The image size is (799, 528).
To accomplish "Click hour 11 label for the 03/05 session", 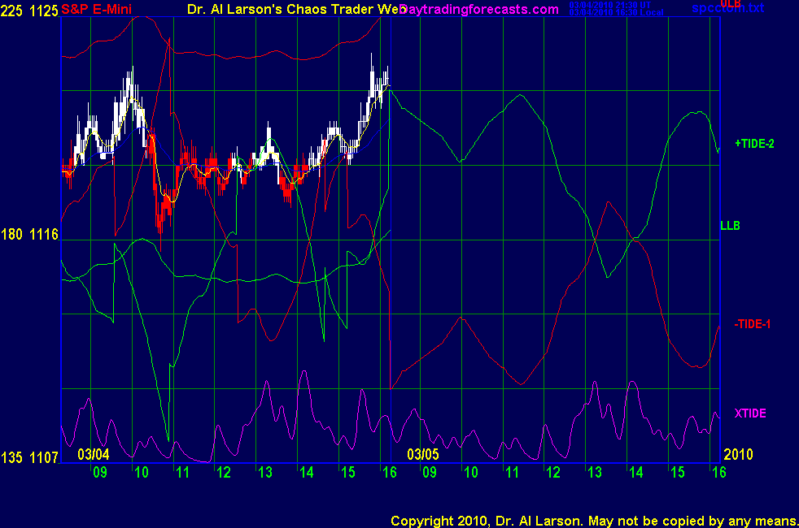I will (x=512, y=472).
